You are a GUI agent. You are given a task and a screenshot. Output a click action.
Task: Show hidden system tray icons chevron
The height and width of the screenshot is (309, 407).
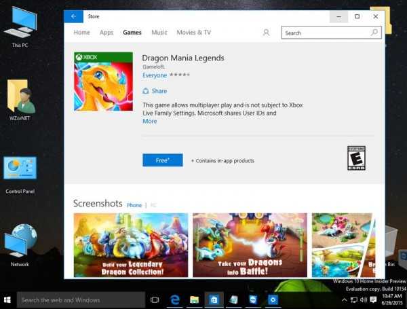(344, 299)
